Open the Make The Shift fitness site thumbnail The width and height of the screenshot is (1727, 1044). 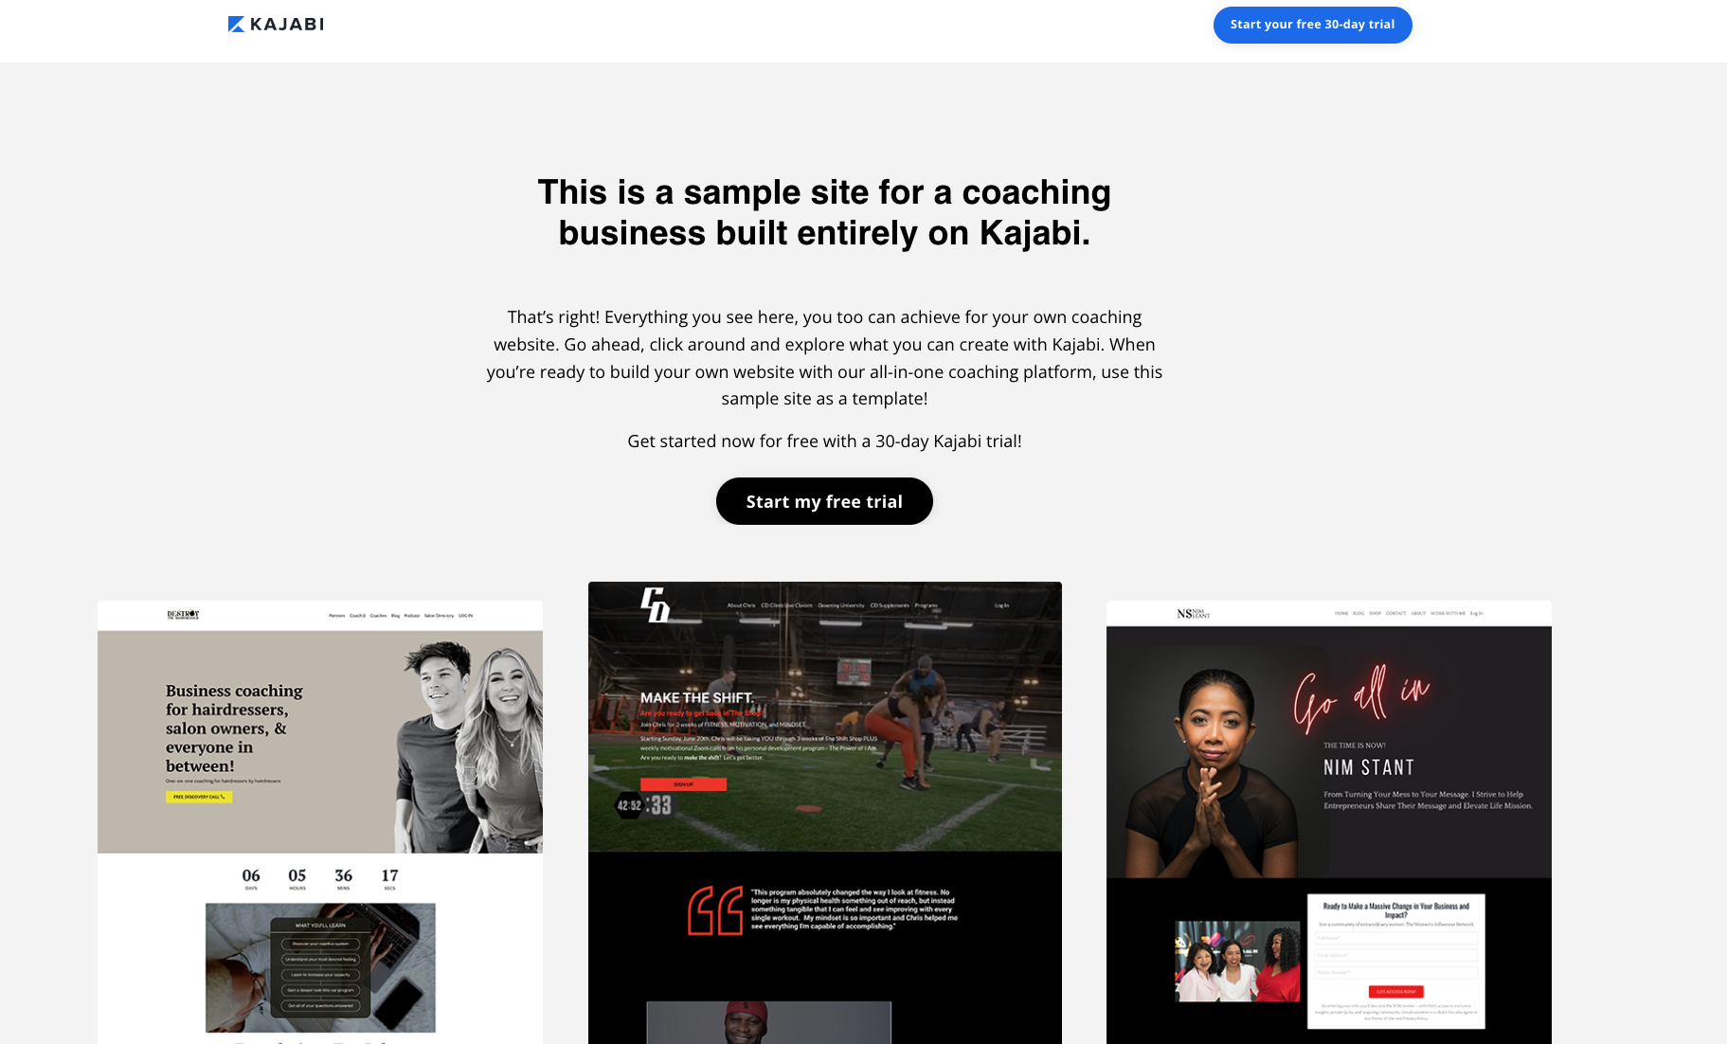(x=825, y=812)
